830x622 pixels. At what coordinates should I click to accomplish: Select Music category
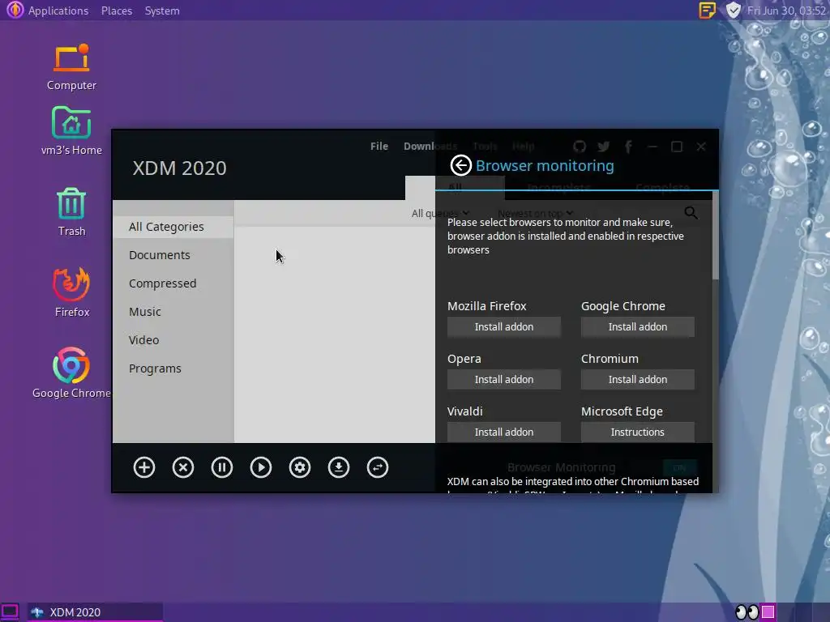[173, 312]
